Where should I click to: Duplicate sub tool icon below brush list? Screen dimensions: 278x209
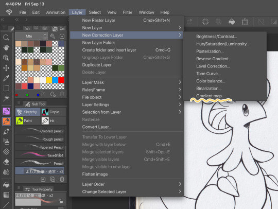(53, 179)
